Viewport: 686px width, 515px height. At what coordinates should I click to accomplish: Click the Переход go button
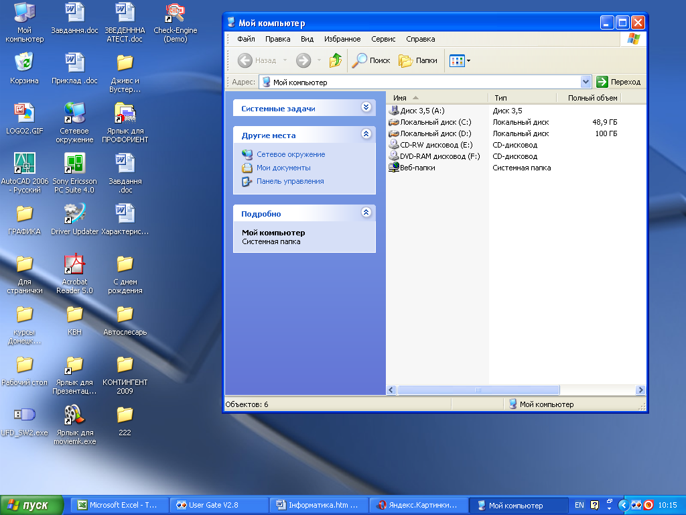tap(618, 82)
